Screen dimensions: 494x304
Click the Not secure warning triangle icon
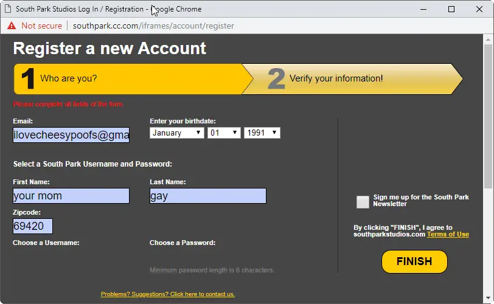coord(11,26)
